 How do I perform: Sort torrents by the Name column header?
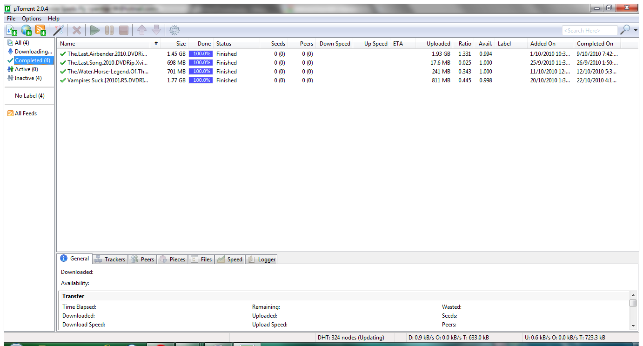[103, 44]
